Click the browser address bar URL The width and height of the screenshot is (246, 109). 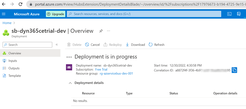[x=140, y=4]
